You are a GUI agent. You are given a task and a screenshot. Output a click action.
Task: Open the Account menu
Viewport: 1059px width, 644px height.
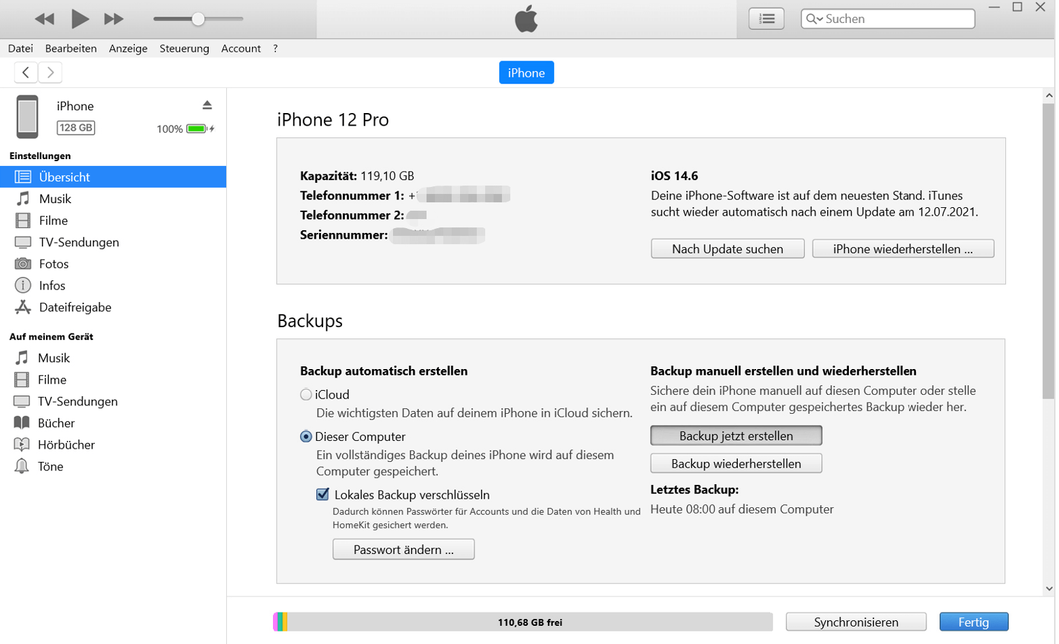click(241, 48)
